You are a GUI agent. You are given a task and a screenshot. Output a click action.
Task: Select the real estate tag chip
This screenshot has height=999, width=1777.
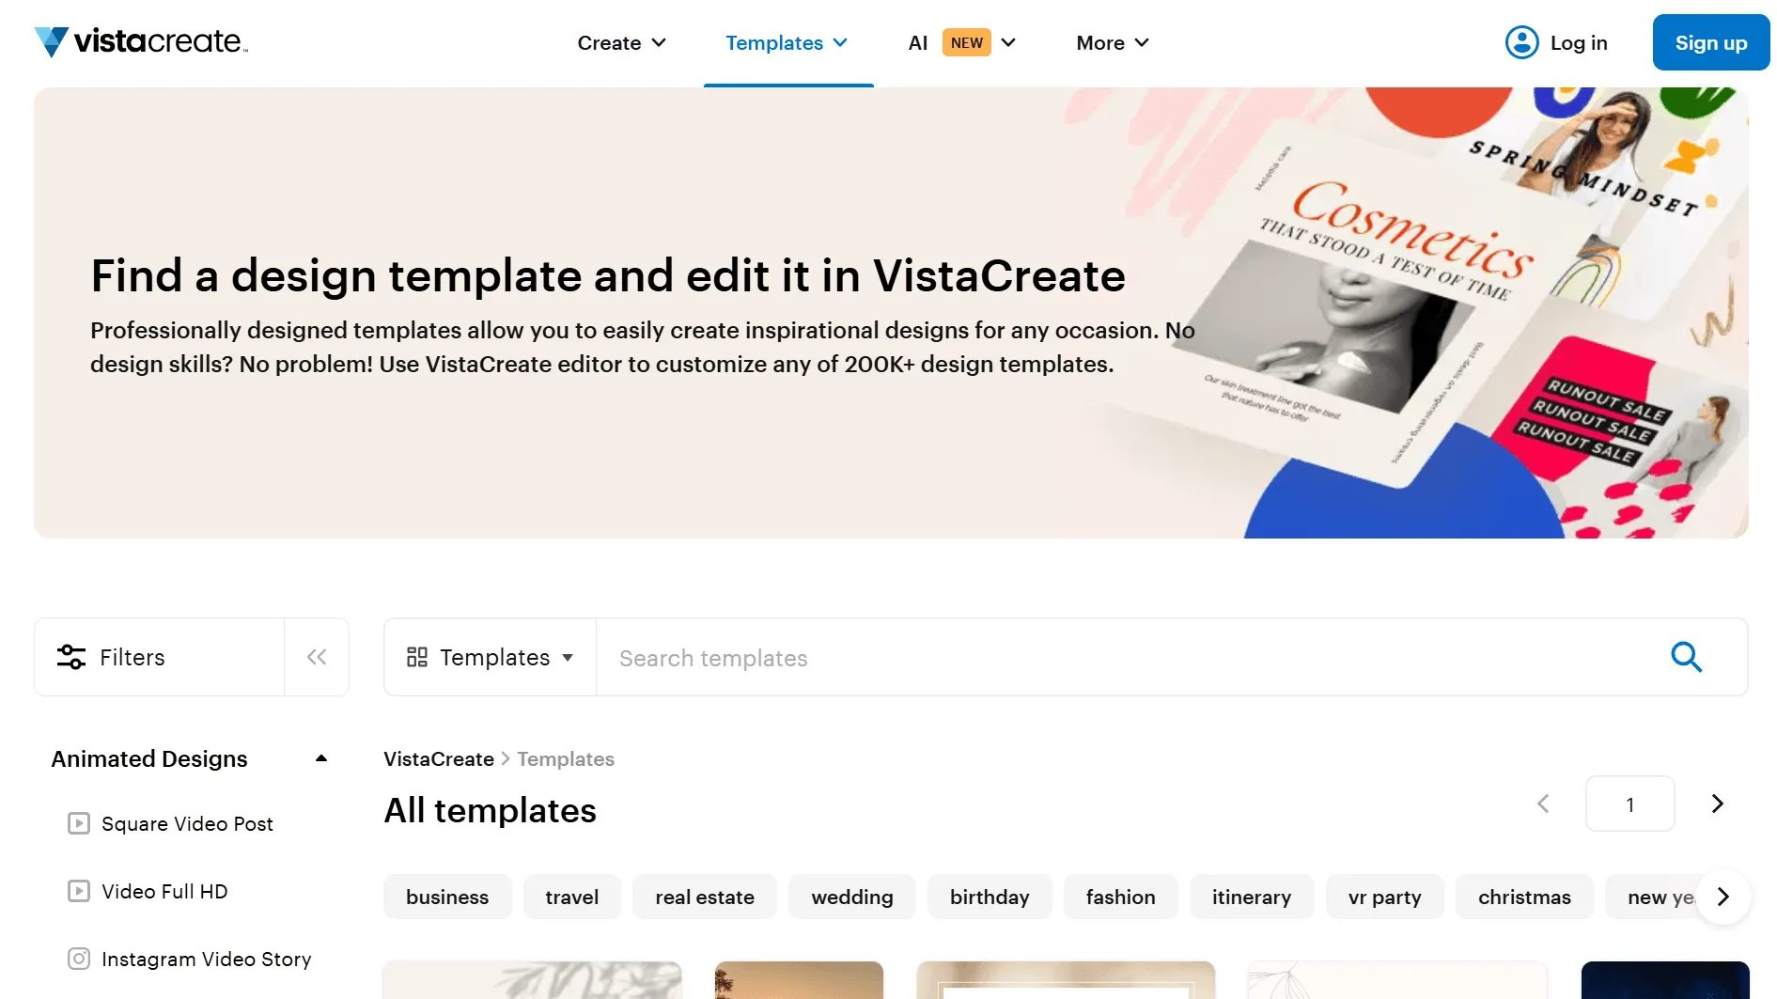point(705,897)
